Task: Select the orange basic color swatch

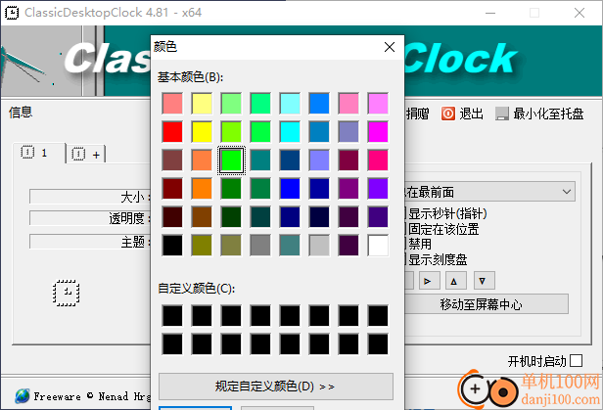Action: click(202, 189)
